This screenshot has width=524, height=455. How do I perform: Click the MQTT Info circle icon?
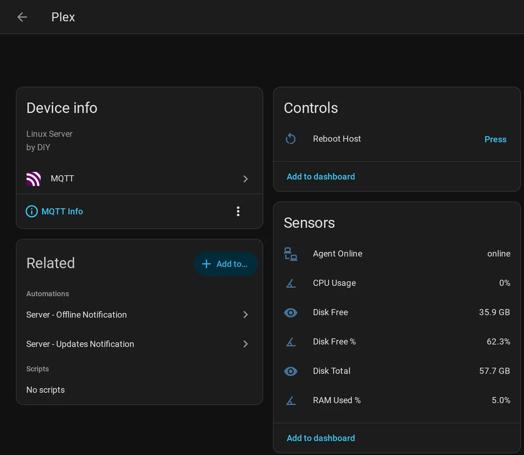(x=32, y=211)
